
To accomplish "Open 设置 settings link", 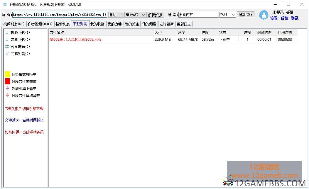I will click(x=274, y=18).
